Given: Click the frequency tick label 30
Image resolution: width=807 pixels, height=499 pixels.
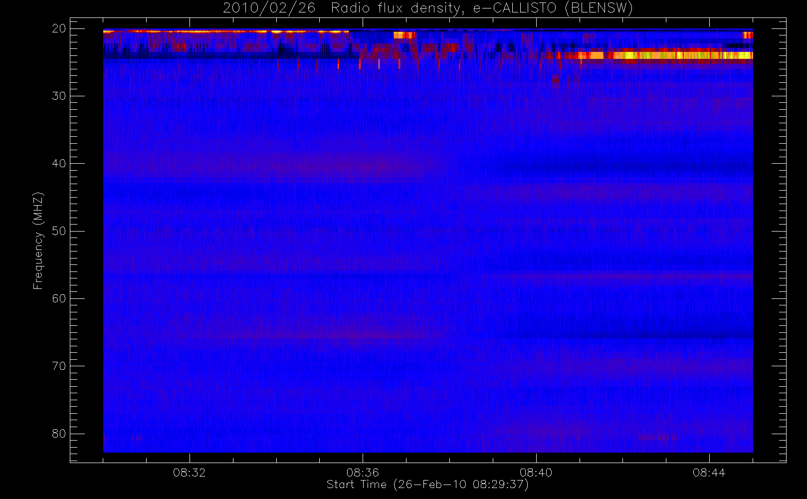Looking at the screenshot, I should pyautogui.click(x=59, y=96).
